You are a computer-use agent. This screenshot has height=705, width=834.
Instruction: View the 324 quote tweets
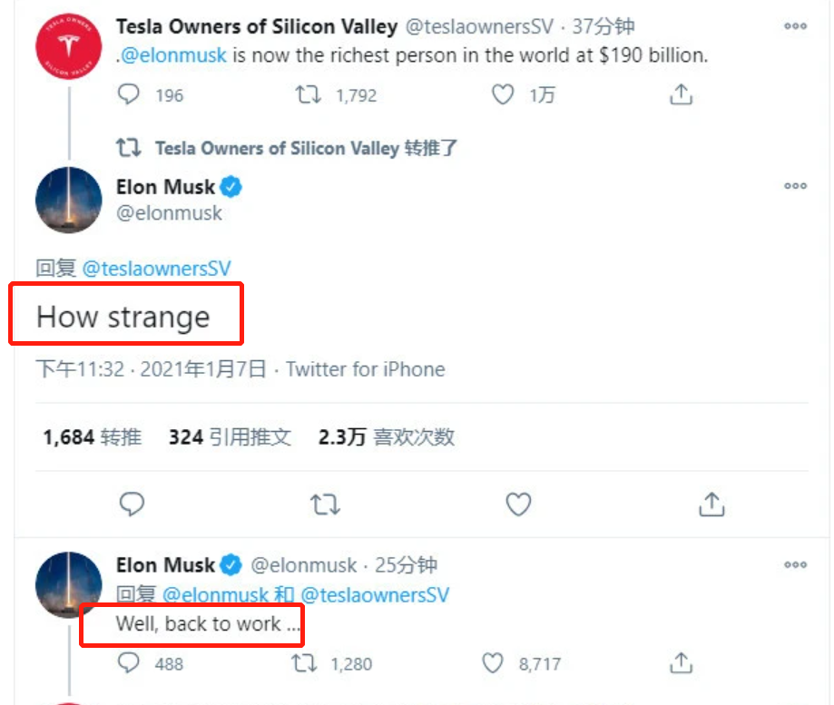pyautogui.click(x=230, y=437)
